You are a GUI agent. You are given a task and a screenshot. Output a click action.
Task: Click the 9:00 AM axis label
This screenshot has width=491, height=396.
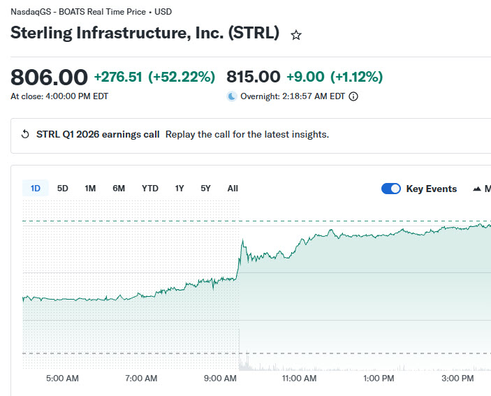tap(220, 378)
